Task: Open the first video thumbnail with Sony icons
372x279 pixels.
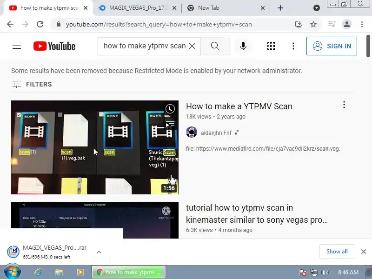Action: [95, 147]
